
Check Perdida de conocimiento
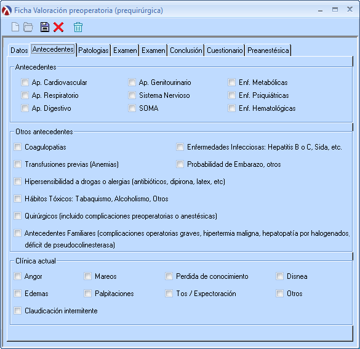tap(169, 276)
